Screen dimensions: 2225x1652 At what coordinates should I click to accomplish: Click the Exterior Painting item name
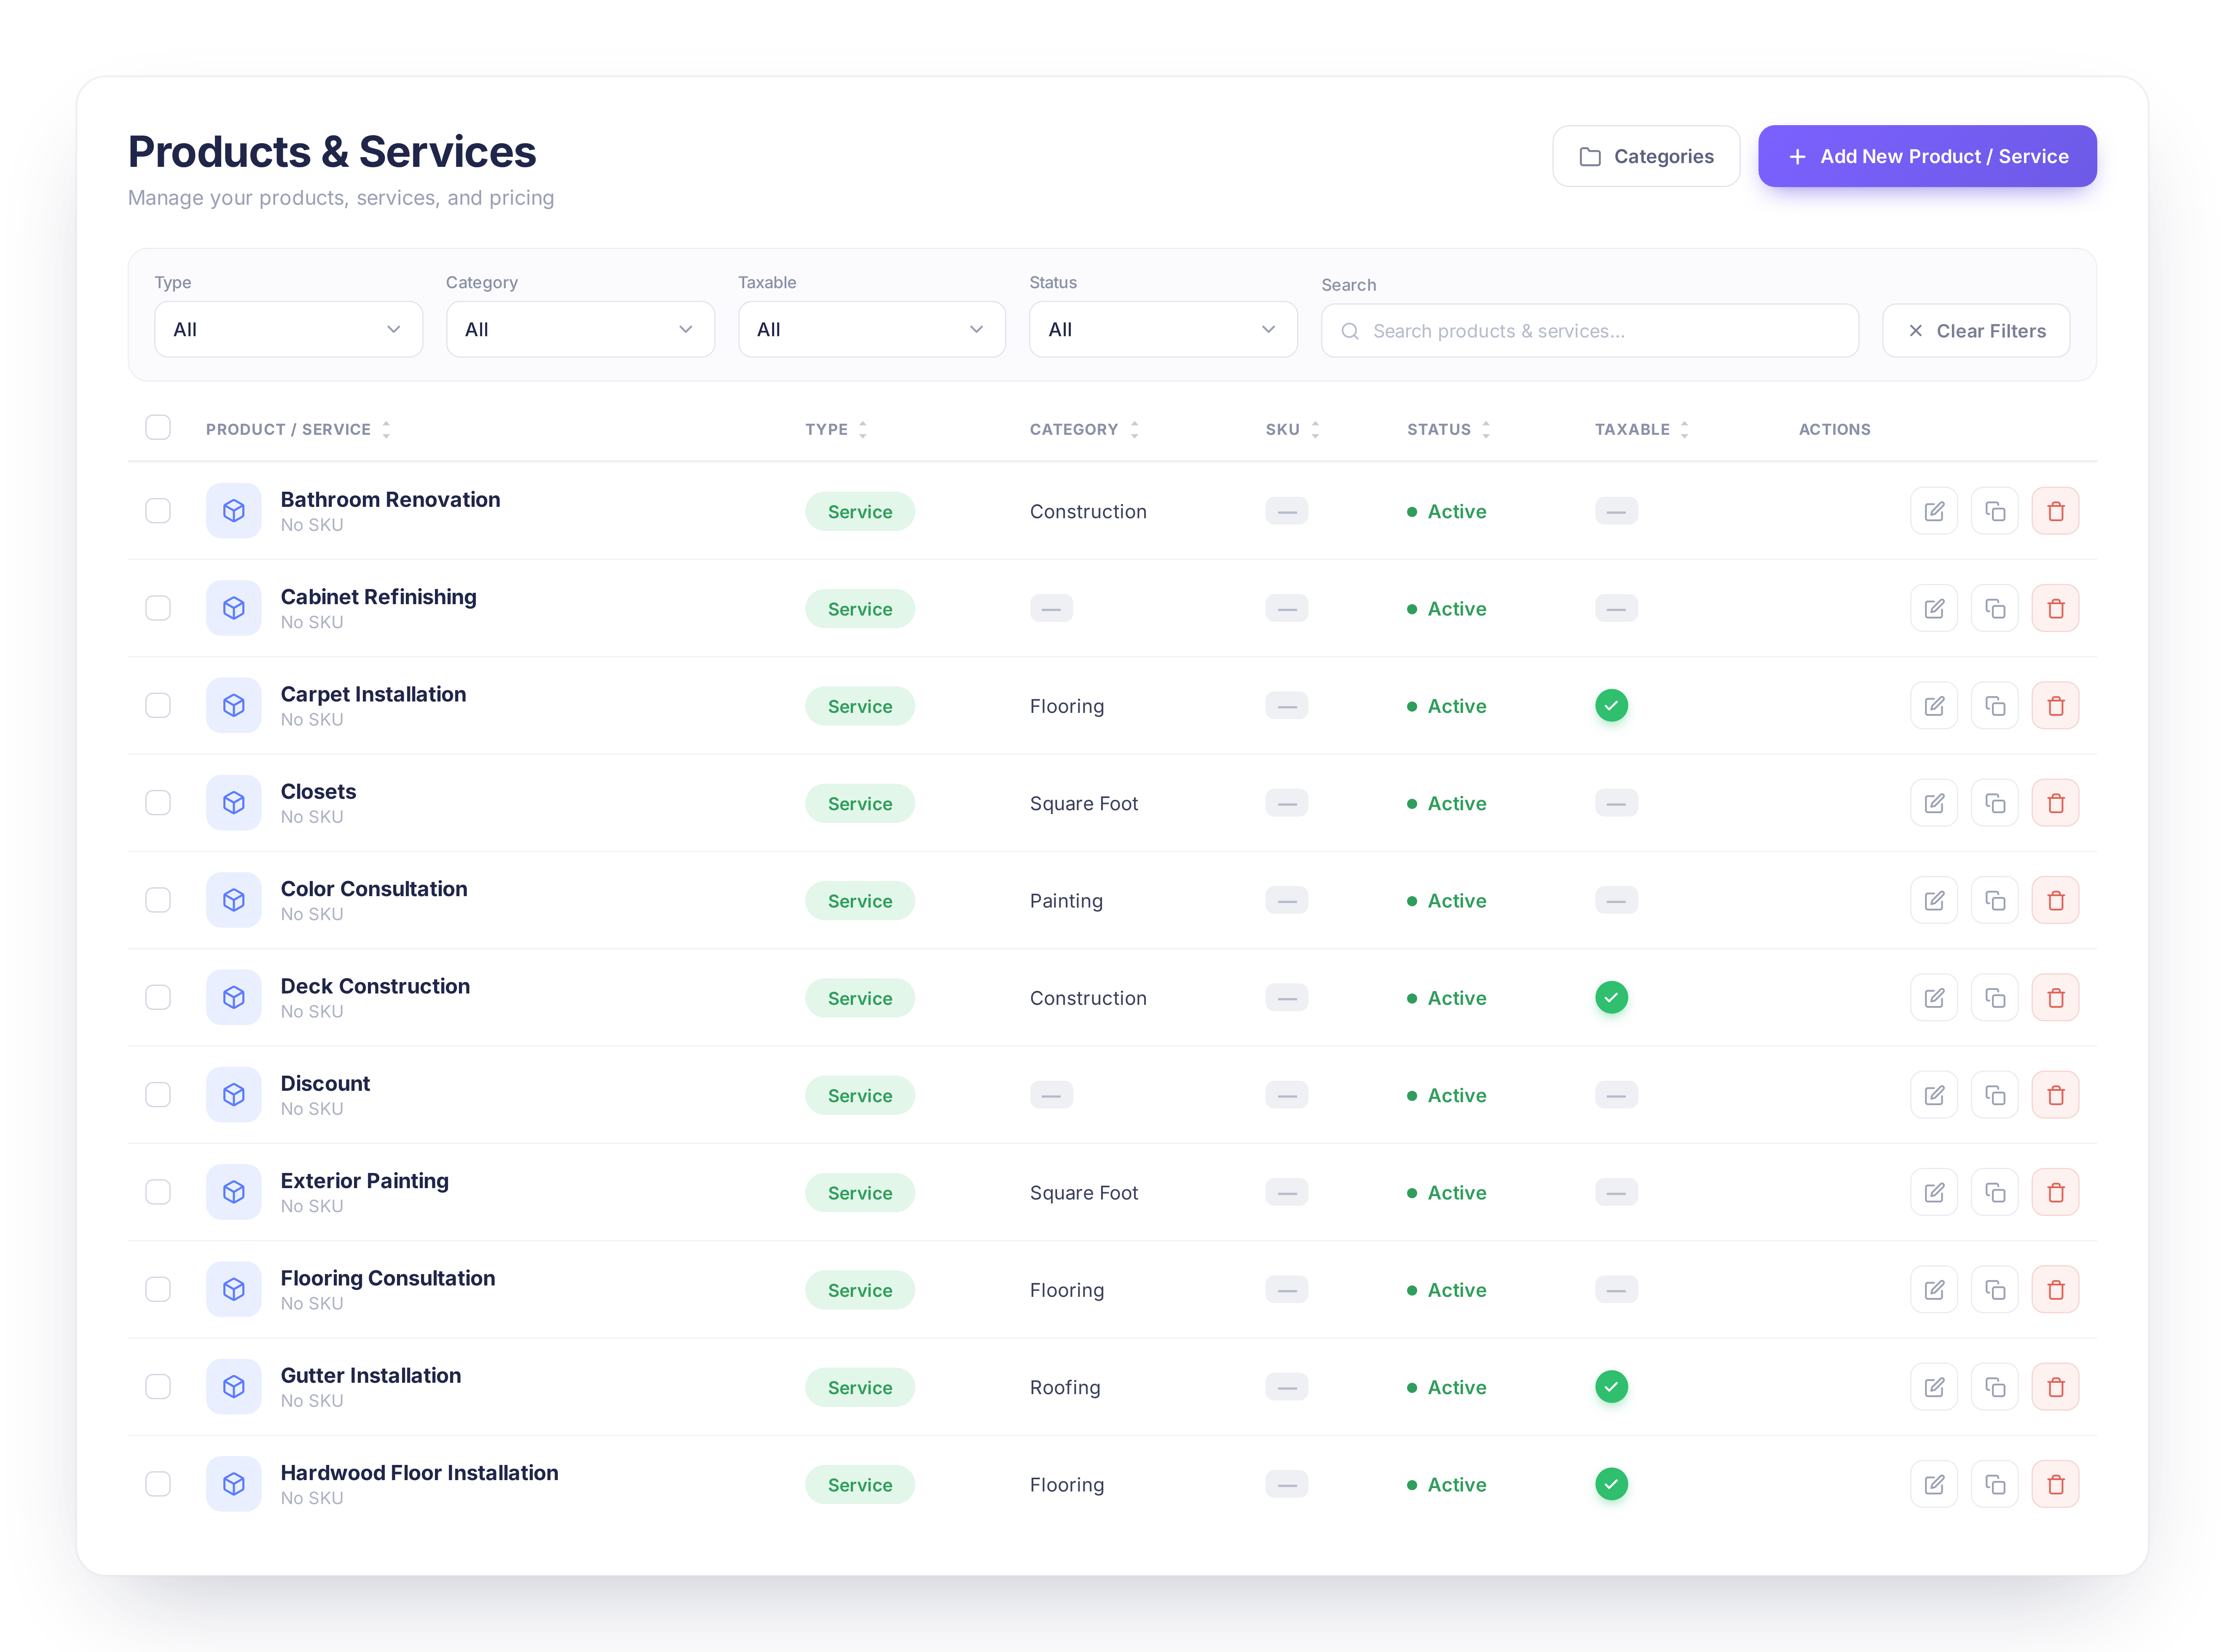point(364,1181)
